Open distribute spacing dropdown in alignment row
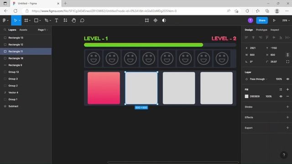Viewport: 292px width, 164px height. [x=288, y=37]
